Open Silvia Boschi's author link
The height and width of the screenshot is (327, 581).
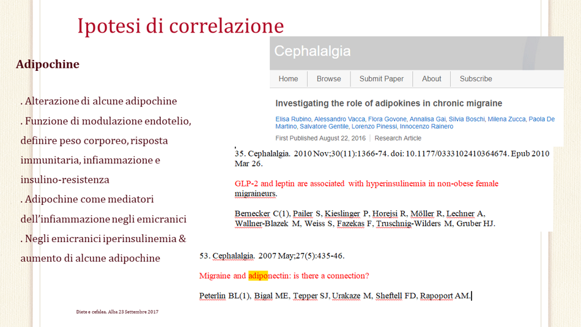pyautogui.click(x=467, y=119)
